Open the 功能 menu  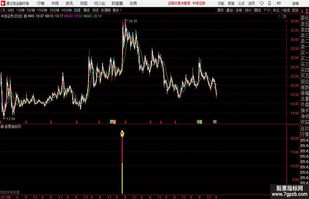[x=221, y=3]
